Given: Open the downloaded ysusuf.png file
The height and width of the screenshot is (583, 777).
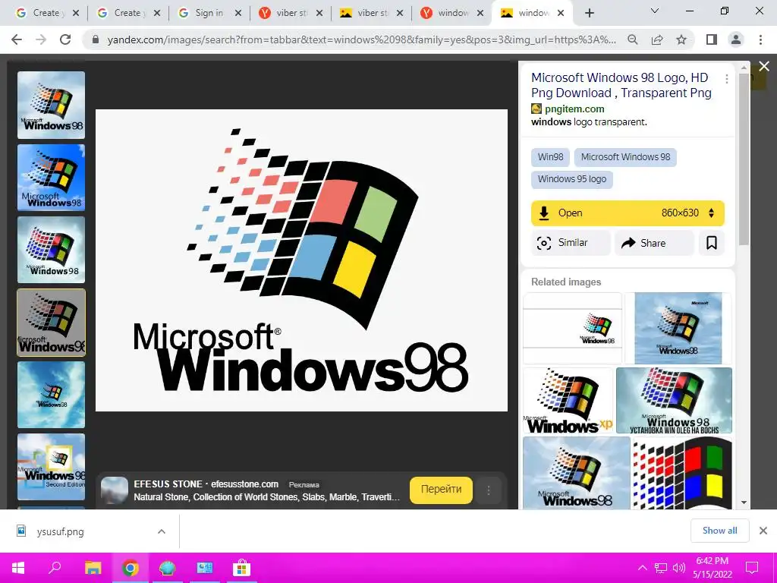Looking at the screenshot, I should pos(60,531).
